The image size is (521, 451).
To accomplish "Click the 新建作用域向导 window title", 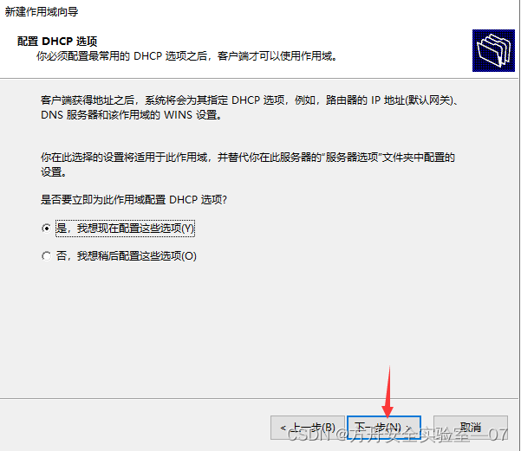I will point(42,11).
